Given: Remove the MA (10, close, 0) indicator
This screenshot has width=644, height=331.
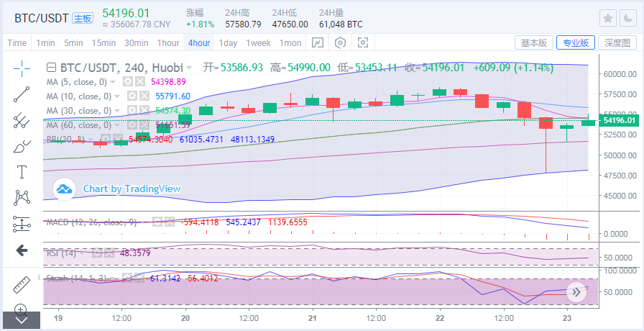Looking at the screenshot, I should tap(144, 96).
